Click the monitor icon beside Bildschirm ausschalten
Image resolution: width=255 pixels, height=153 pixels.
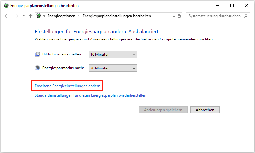coord(37,54)
